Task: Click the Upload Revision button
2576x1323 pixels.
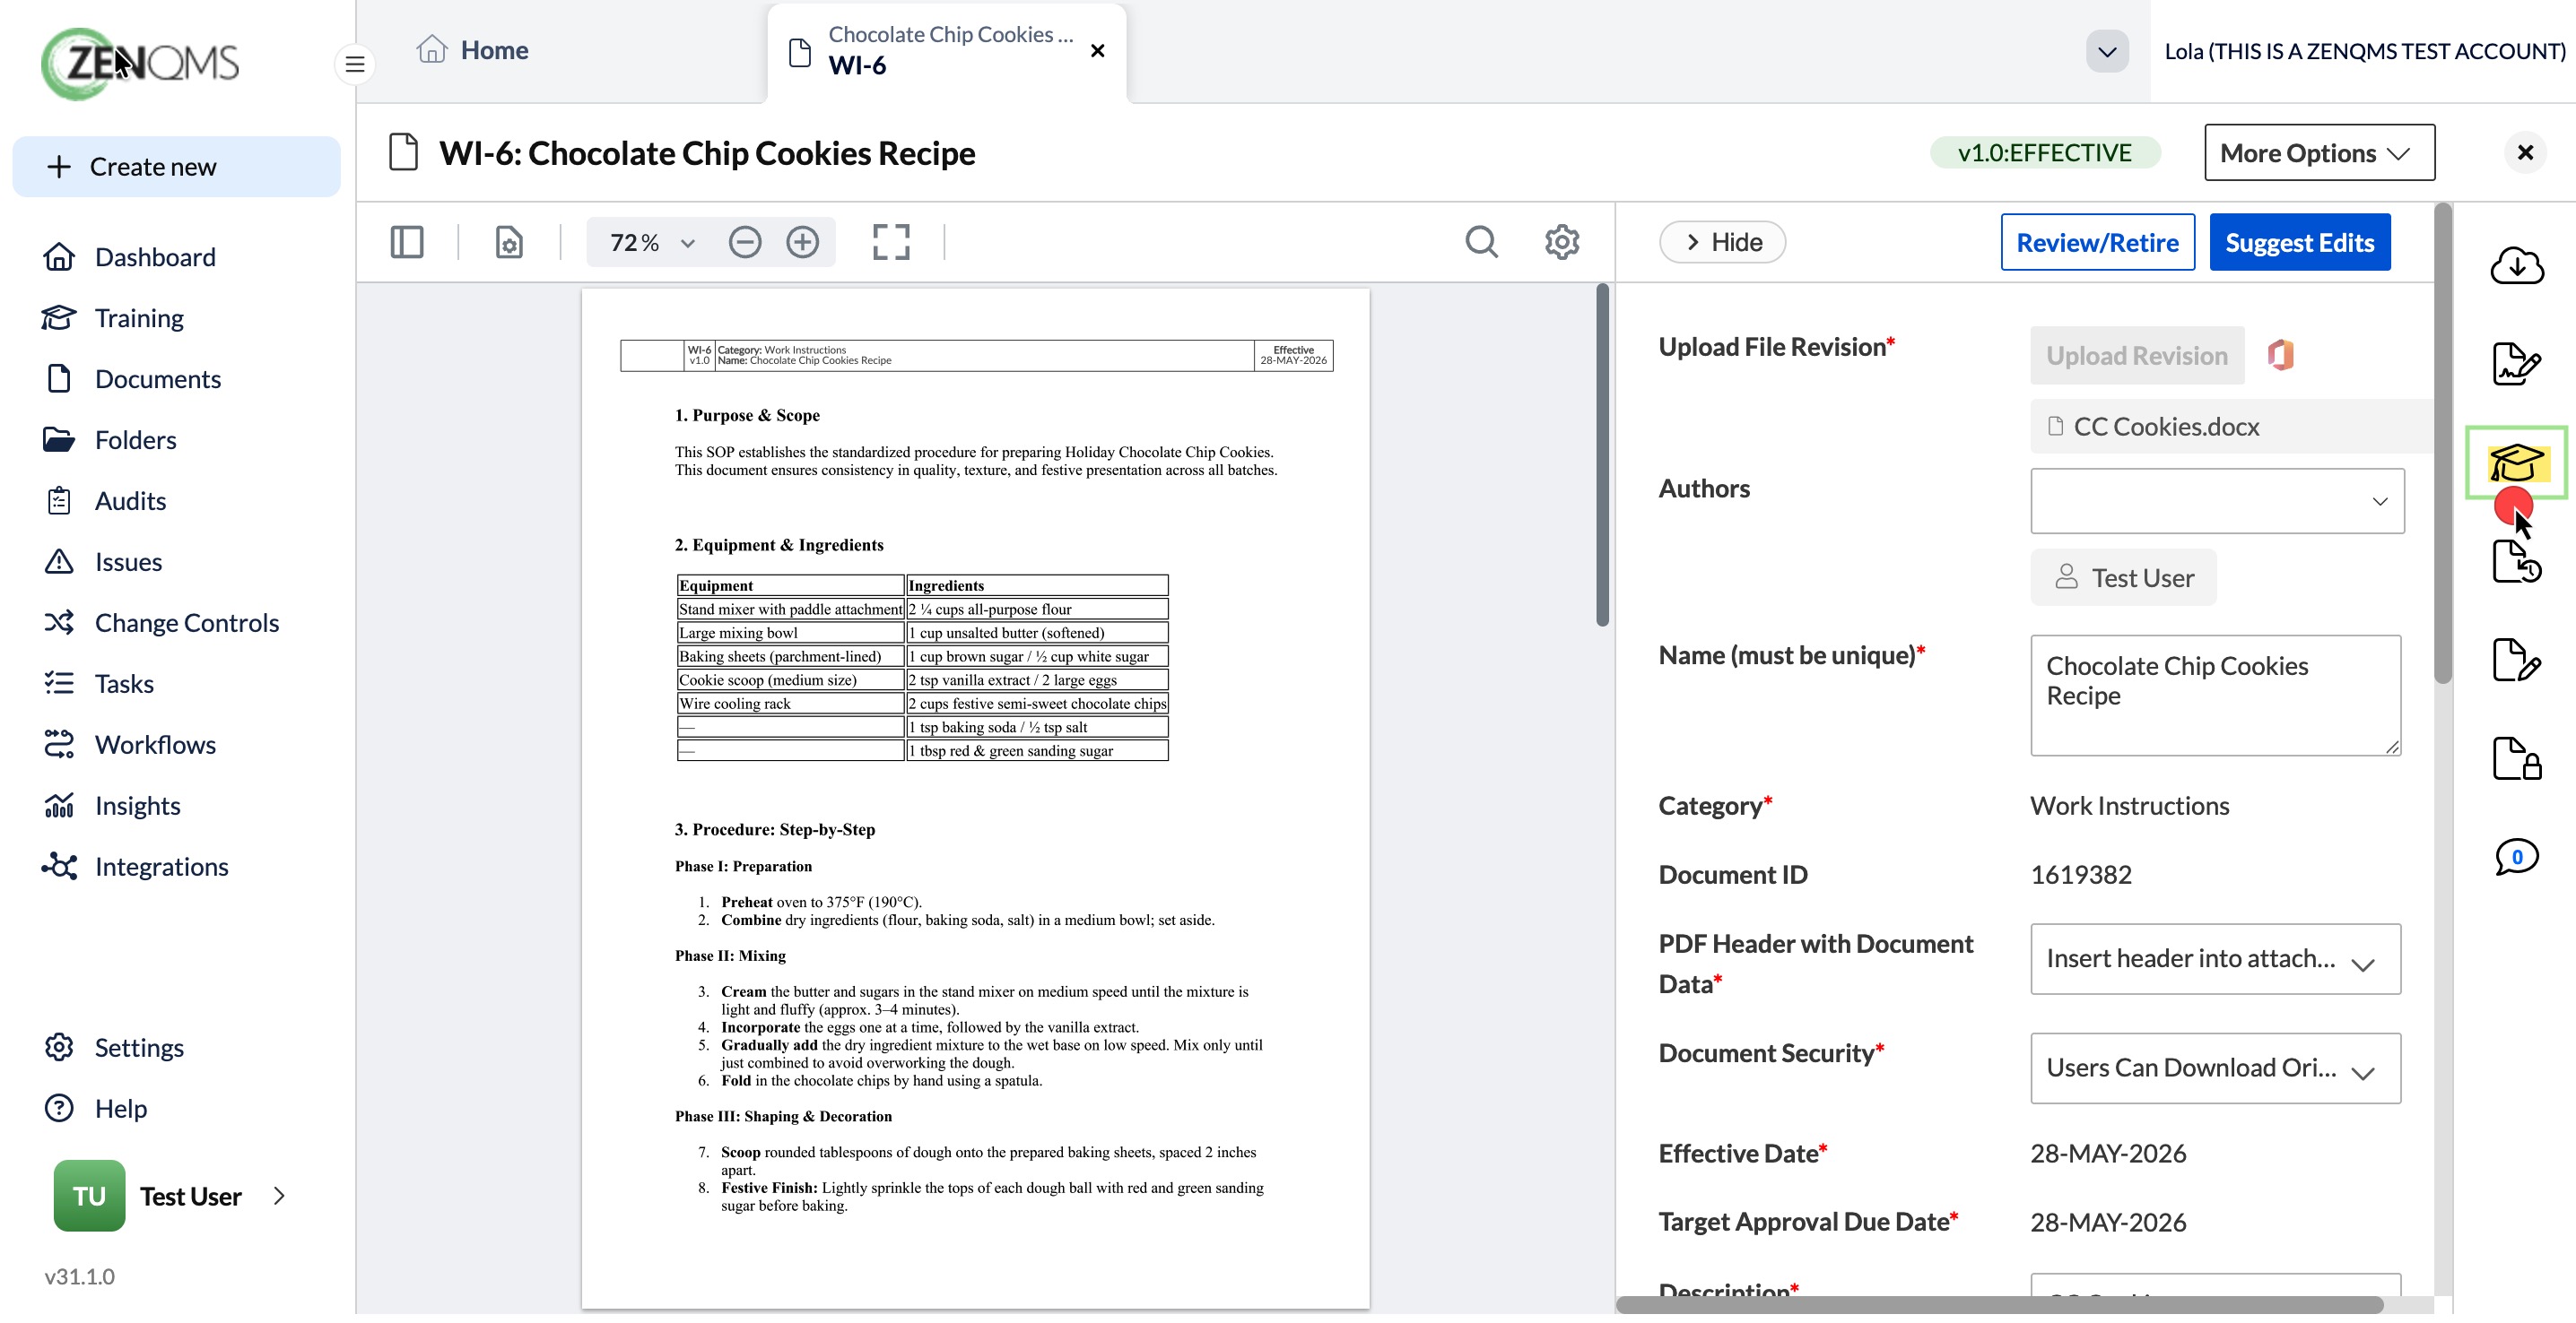Action: [x=2136, y=355]
